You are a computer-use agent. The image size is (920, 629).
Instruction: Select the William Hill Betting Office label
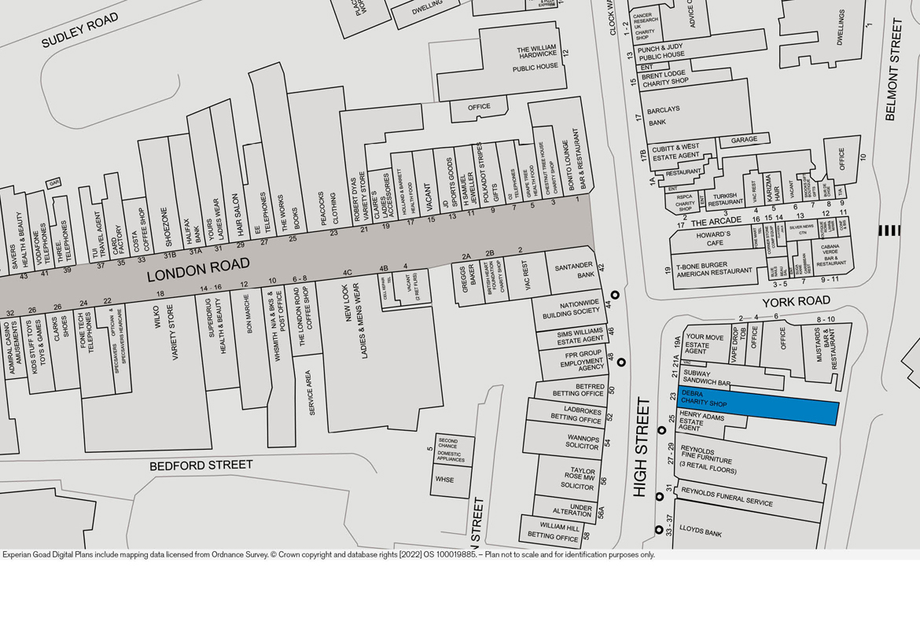click(x=554, y=531)
